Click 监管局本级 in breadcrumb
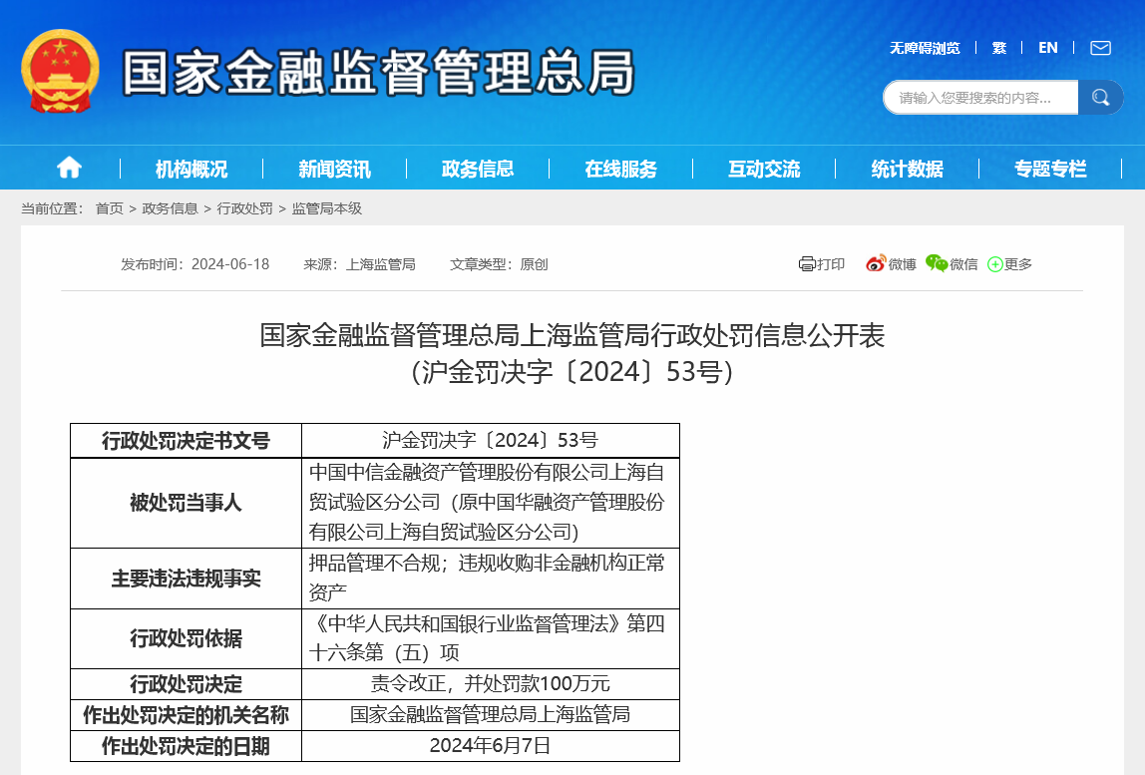The image size is (1145, 775). 326,208
